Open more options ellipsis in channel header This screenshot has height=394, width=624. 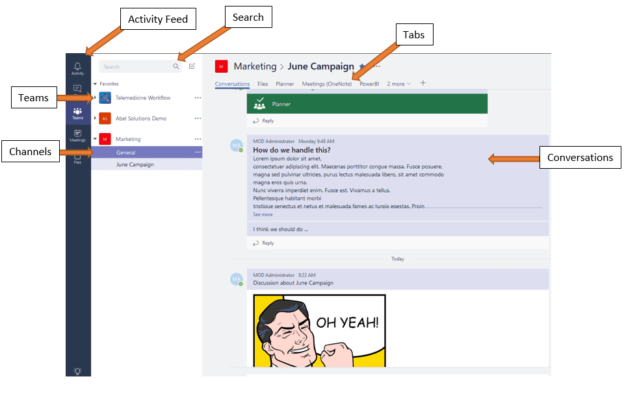pos(376,66)
